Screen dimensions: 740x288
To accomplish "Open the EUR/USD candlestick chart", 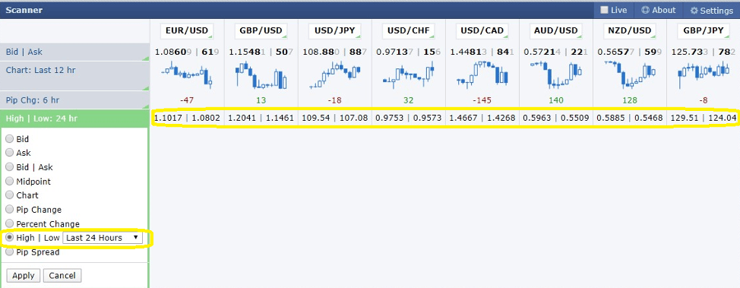I will tap(187, 74).
